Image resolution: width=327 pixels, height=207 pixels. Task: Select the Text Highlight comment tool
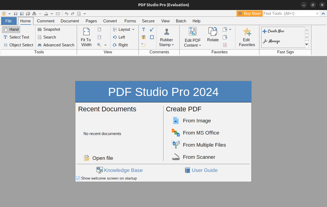[x=144, y=37]
